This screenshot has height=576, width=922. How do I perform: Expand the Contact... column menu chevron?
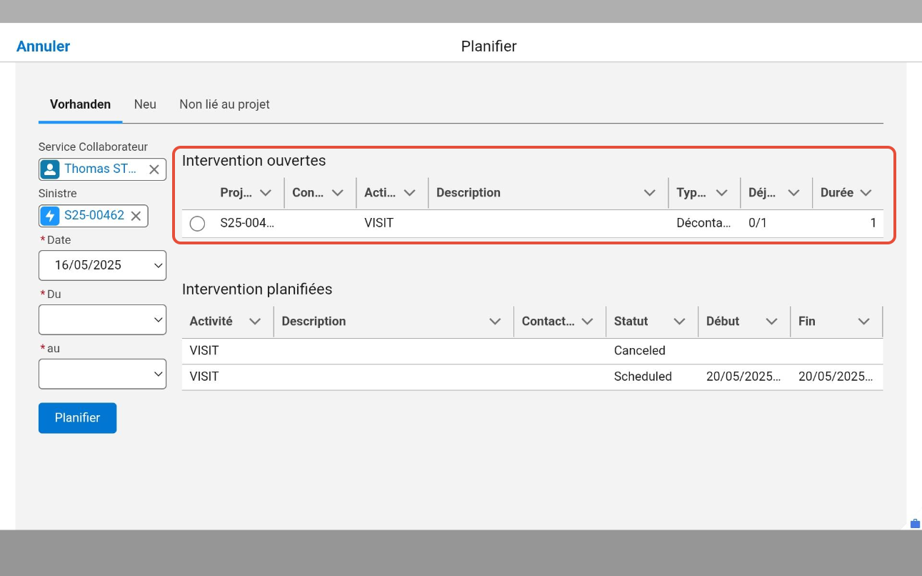click(x=588, y=322)
